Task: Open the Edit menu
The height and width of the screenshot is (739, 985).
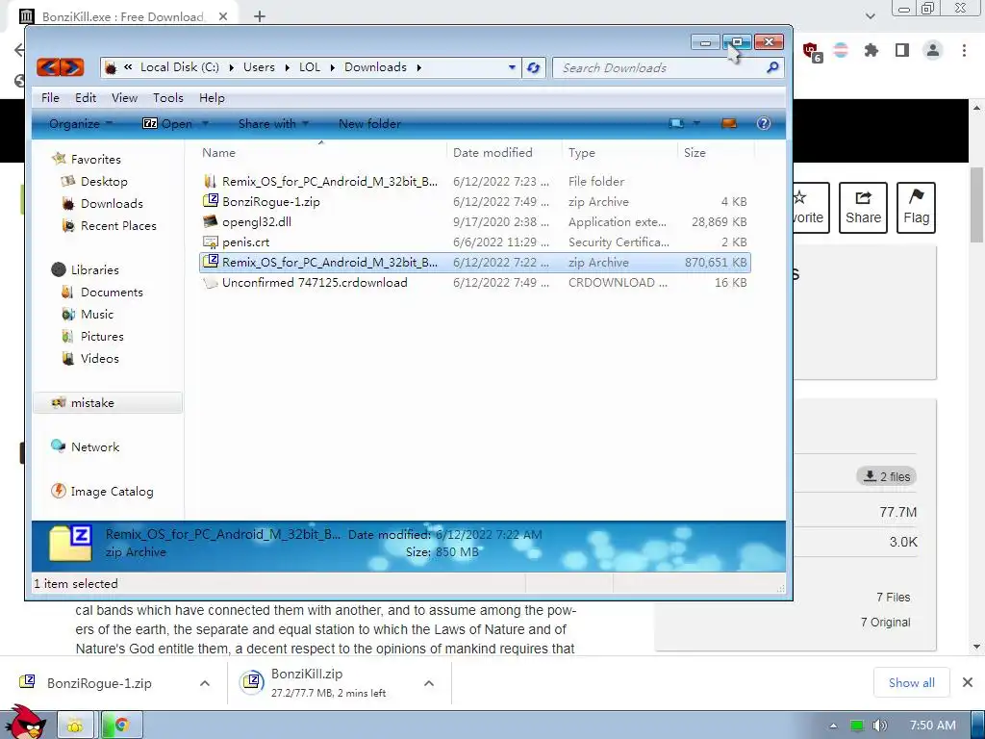Action: (x=86, y=98)
